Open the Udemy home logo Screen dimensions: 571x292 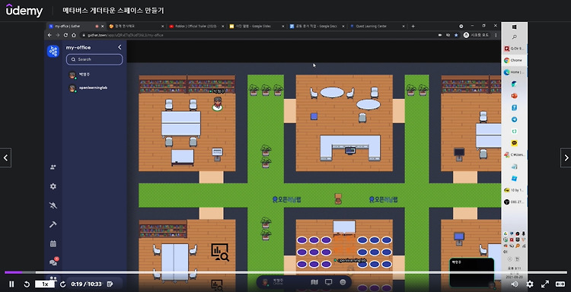click(x=24, y=10)
